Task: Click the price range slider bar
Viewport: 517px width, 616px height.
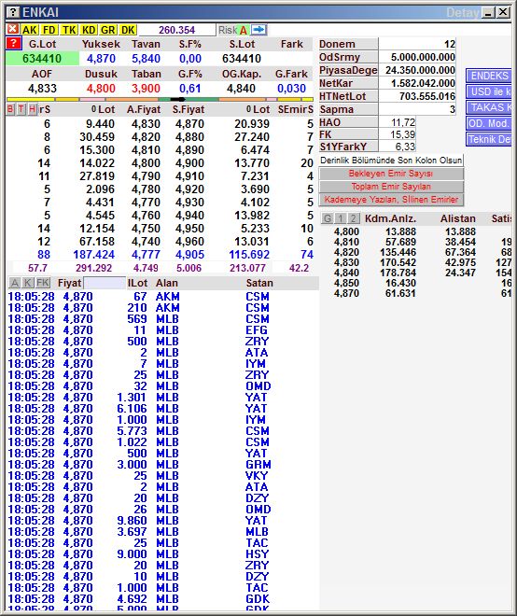Action: pos(160,99)
